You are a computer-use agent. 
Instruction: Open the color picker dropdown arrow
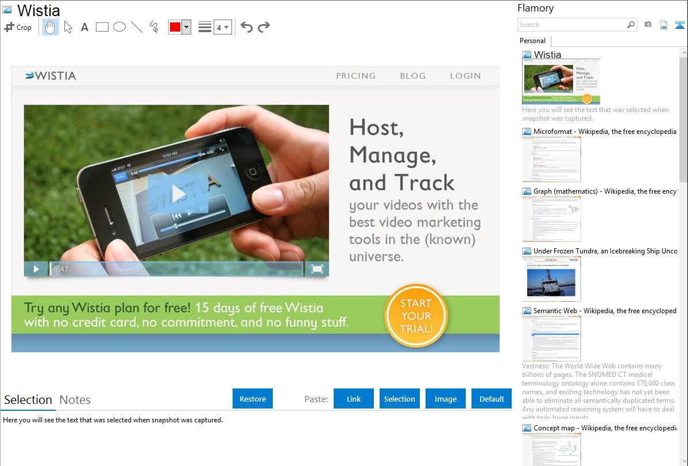point(187,27)
